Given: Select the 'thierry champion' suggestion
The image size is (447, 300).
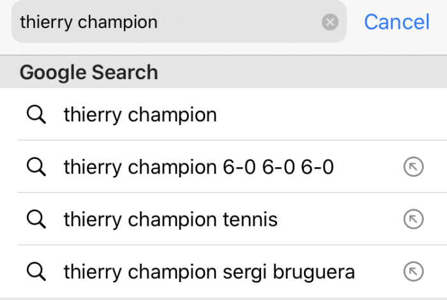Looking at the screenshot, I should point(223,114).
